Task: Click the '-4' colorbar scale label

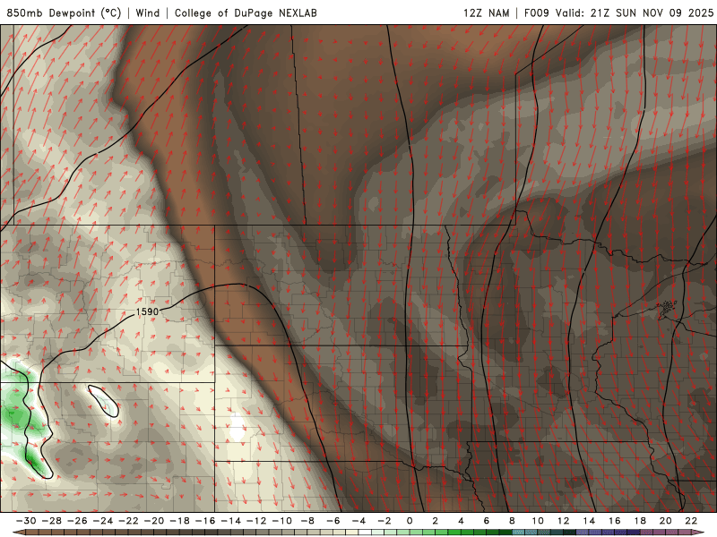Action: click(x=358, y=521)
